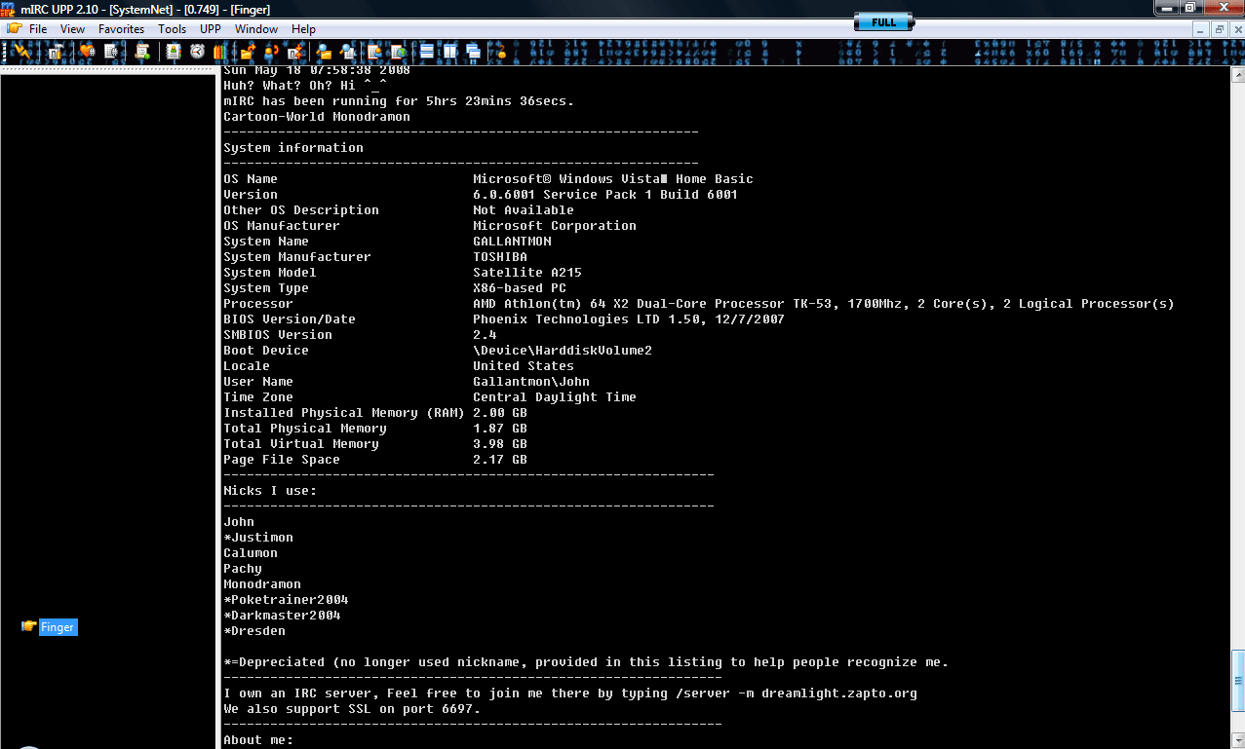Click the 'TOSHIBA' manufacturer value
The height and width of the screenshot is (749, 1245).
click(500, 257)
